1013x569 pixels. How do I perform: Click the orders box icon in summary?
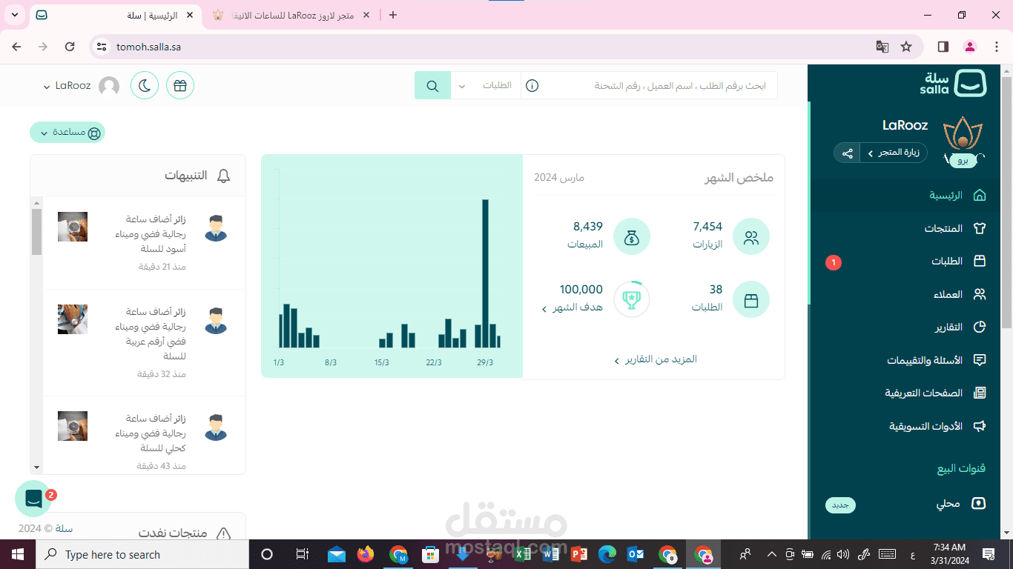pos(751,300)
